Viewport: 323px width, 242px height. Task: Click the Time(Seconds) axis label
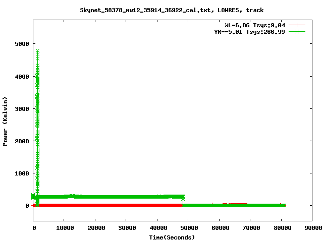pyautogui.click(x=172, y=237)
